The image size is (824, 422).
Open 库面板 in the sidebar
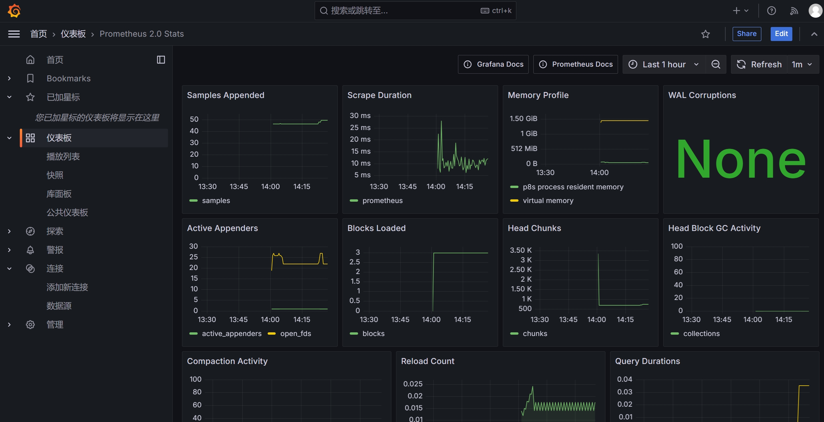tap(59, 194)
